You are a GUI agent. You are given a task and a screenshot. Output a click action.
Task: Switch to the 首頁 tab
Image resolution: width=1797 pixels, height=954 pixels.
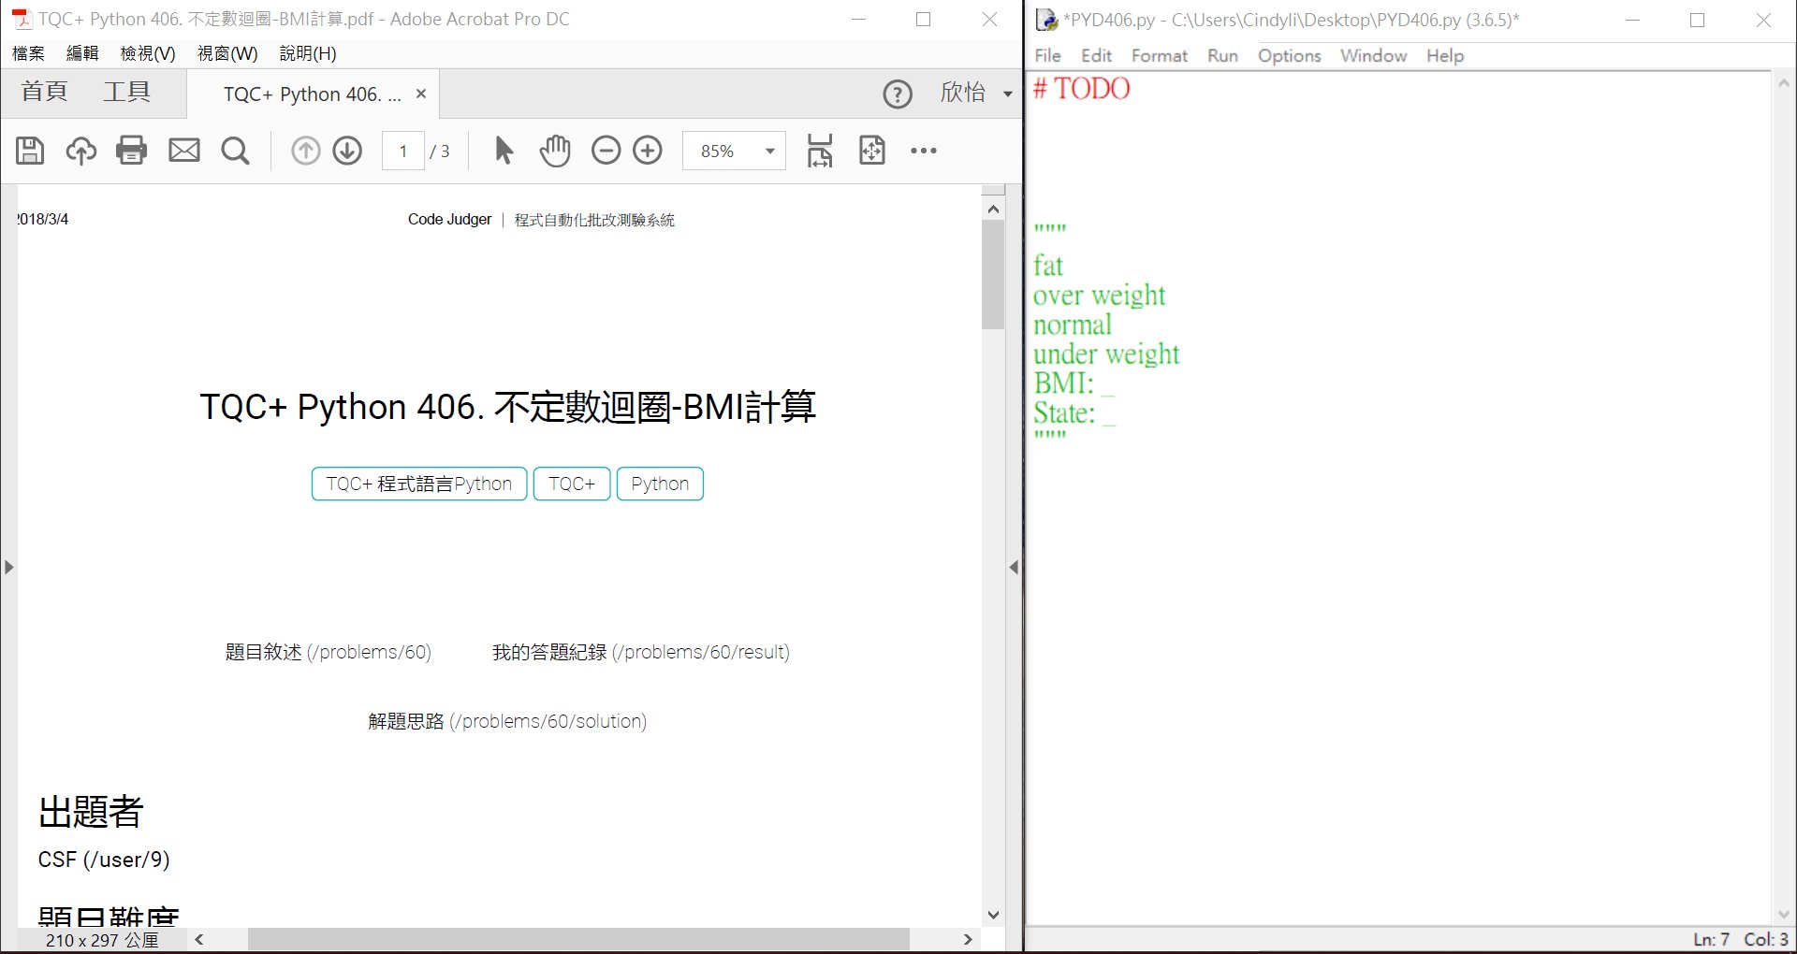pos(45,92)
